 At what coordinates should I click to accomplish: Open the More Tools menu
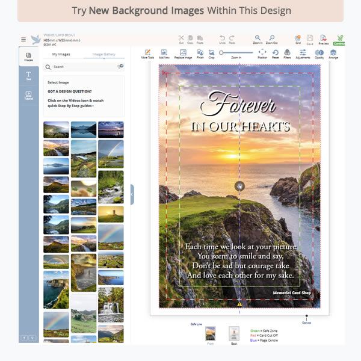point(147,54)
